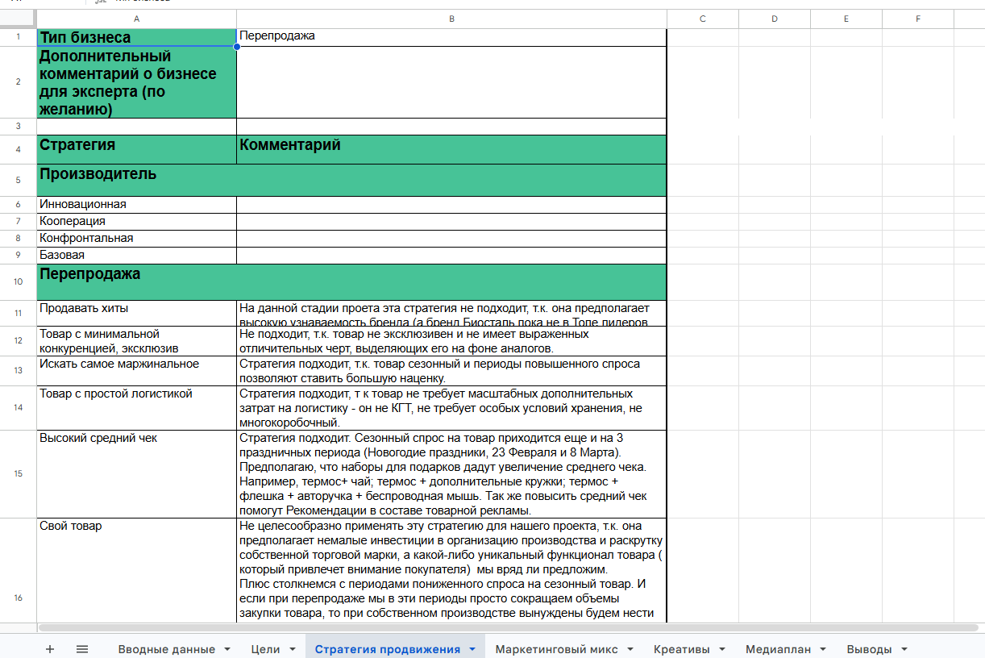The height and width of the screenshot is (658, 985).
Task: Select the Перепродажа value in cell B1
Action: (x=451, y=37)
